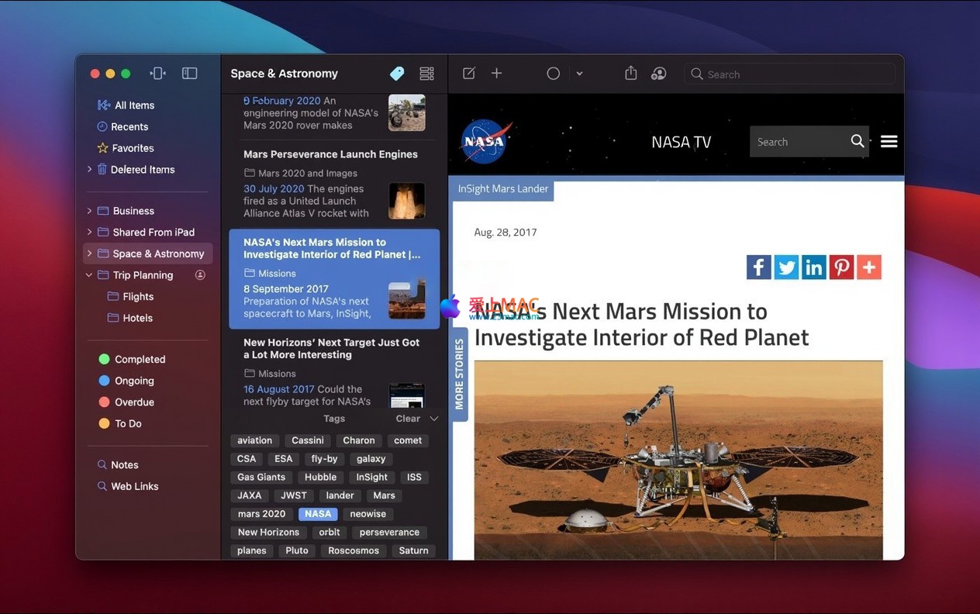Screen dimensions: 980x614
Task: Toggle the Hubble tag filter
Action: (x=320, y=478)
